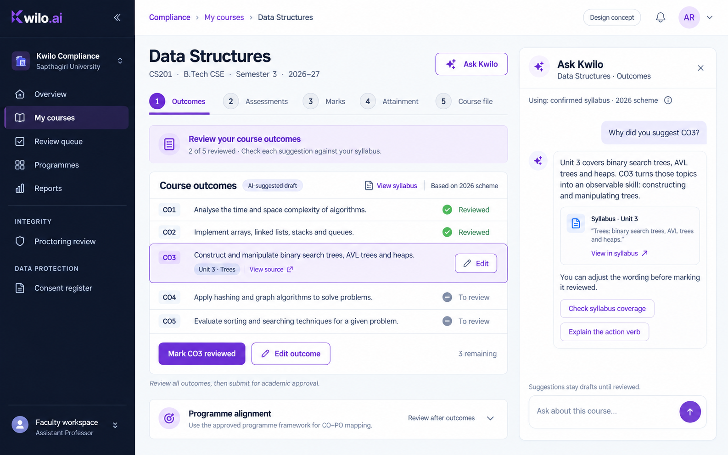Click the Programmes grid icon
The height and width of the screenshot is (455, 728).
pos(20,165)
